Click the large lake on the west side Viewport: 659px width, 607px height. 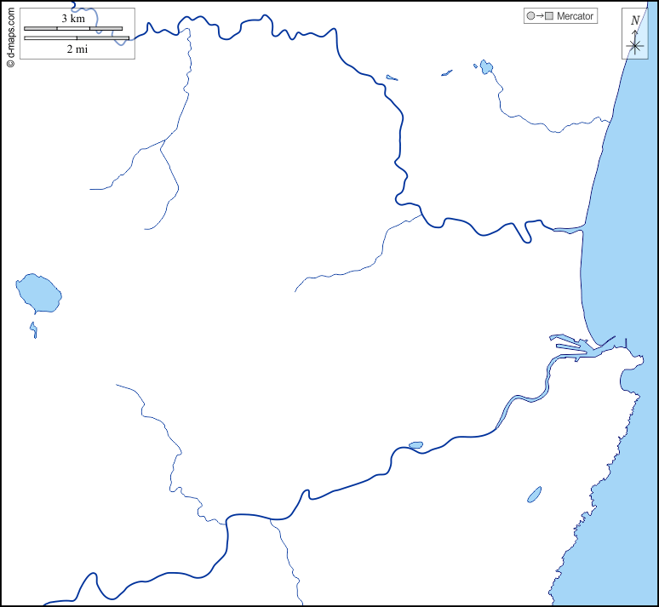[x=38, y=294]
